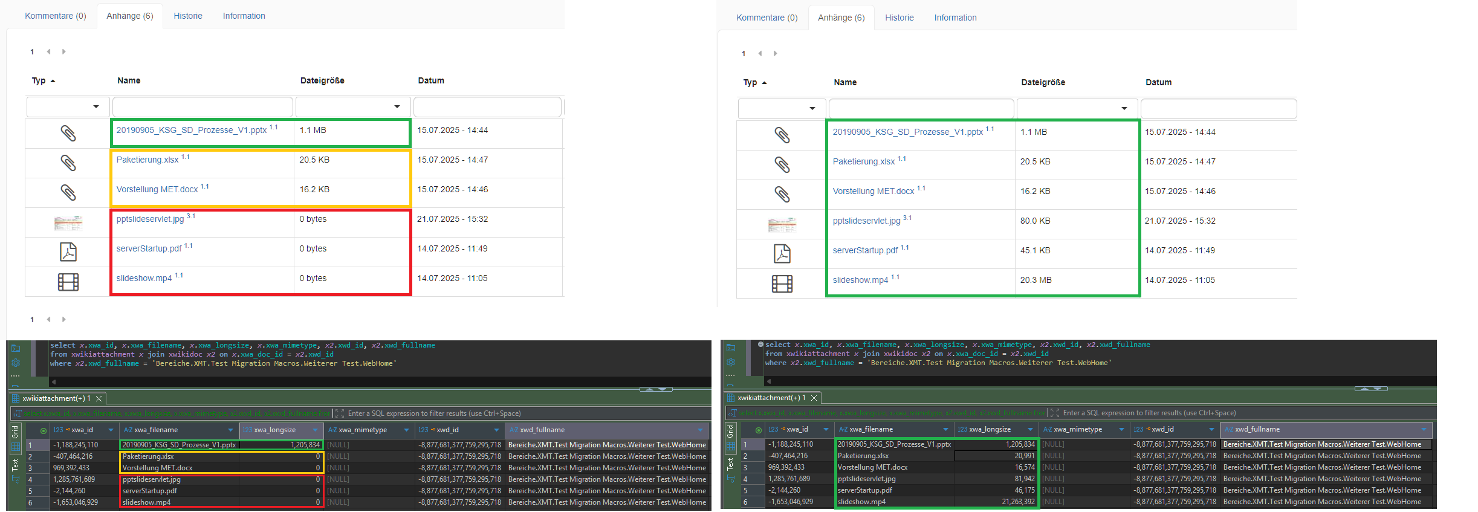Open the pptslideservlet.jpg link in right attachment list
The width and height of the screenshot is (1478, 512).
866,221
